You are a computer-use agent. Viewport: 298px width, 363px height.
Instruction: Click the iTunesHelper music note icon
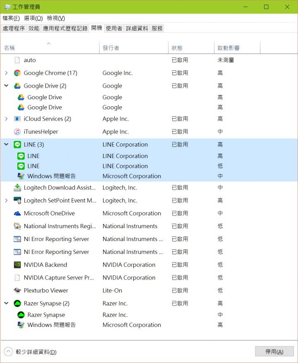tap(17, 132)
